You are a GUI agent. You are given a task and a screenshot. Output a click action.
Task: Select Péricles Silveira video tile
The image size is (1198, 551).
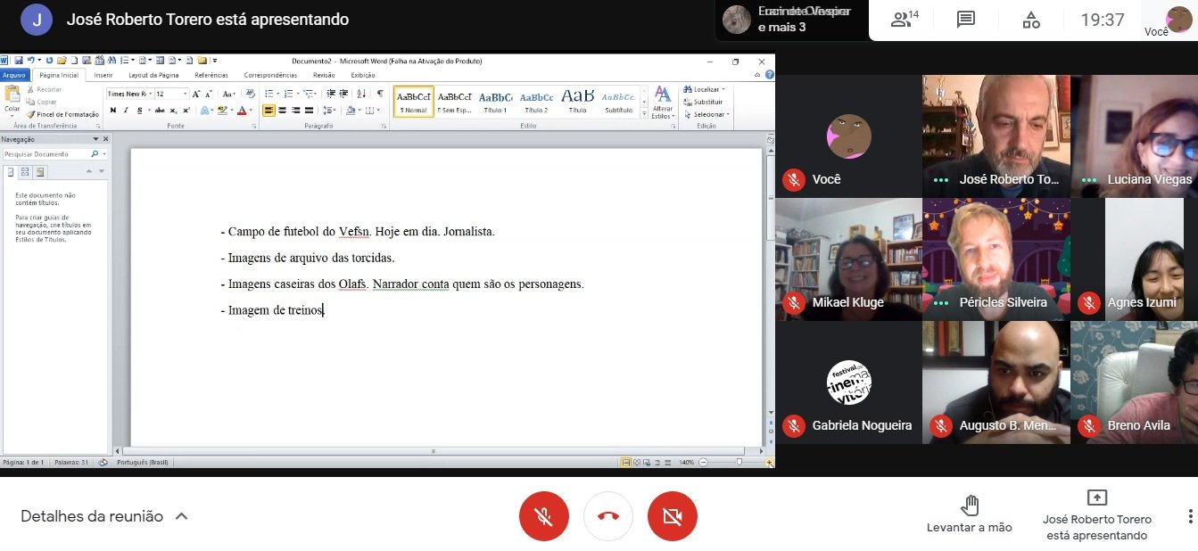click(x=996, y=259)
